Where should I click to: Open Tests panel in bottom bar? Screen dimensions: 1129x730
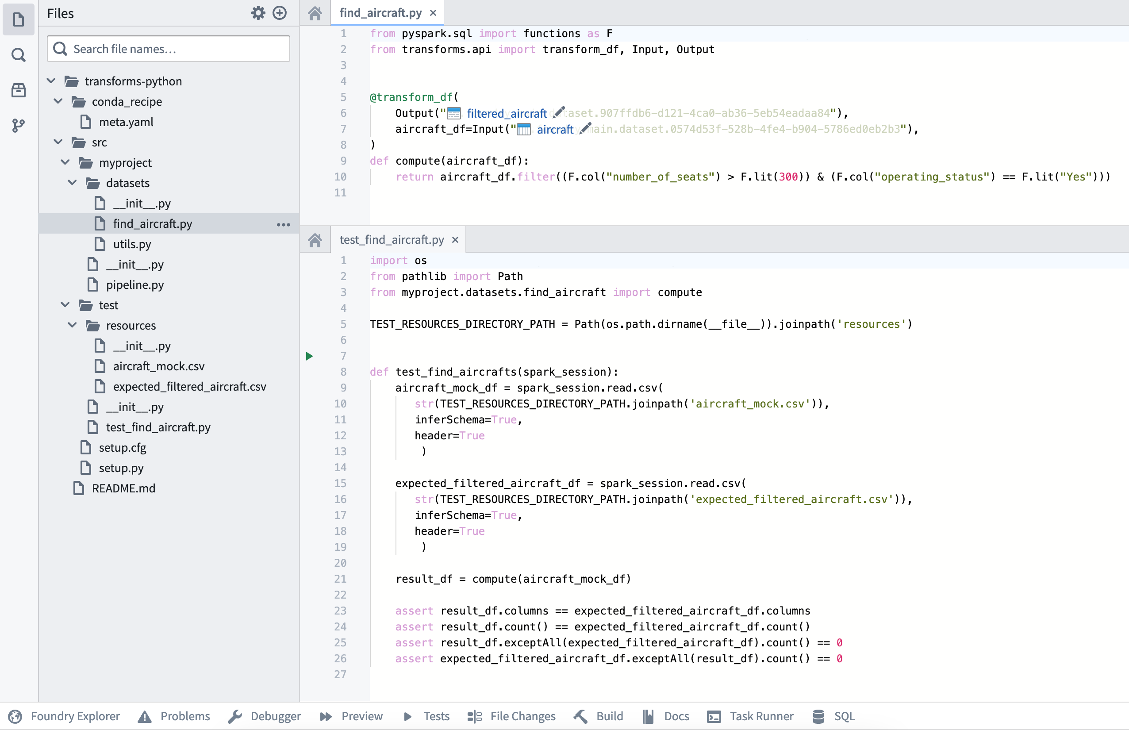[x=426, y=716]
